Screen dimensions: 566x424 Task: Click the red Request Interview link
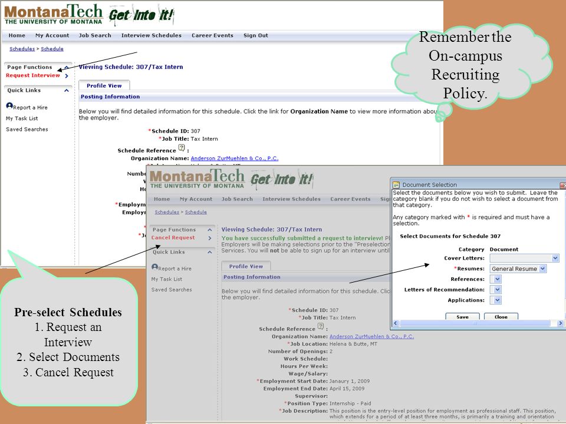click(x=33, y=75)
